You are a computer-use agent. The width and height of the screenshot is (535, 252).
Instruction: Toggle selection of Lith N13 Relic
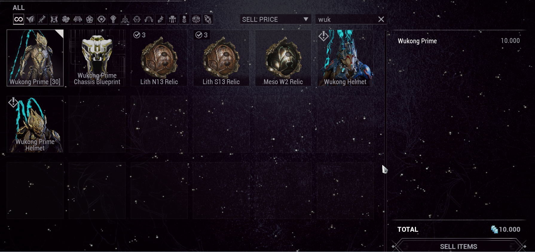coord(159,58)
